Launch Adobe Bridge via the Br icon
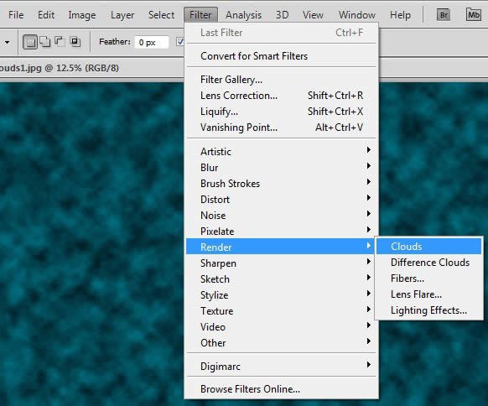488x406 pixels. coord(444,14)
